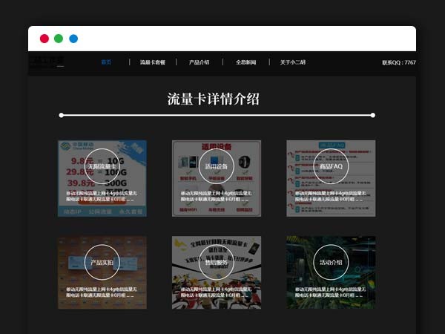445x334 pixels.
Task: Open the 活动介绍 circle icon
Action: [331, 262]
